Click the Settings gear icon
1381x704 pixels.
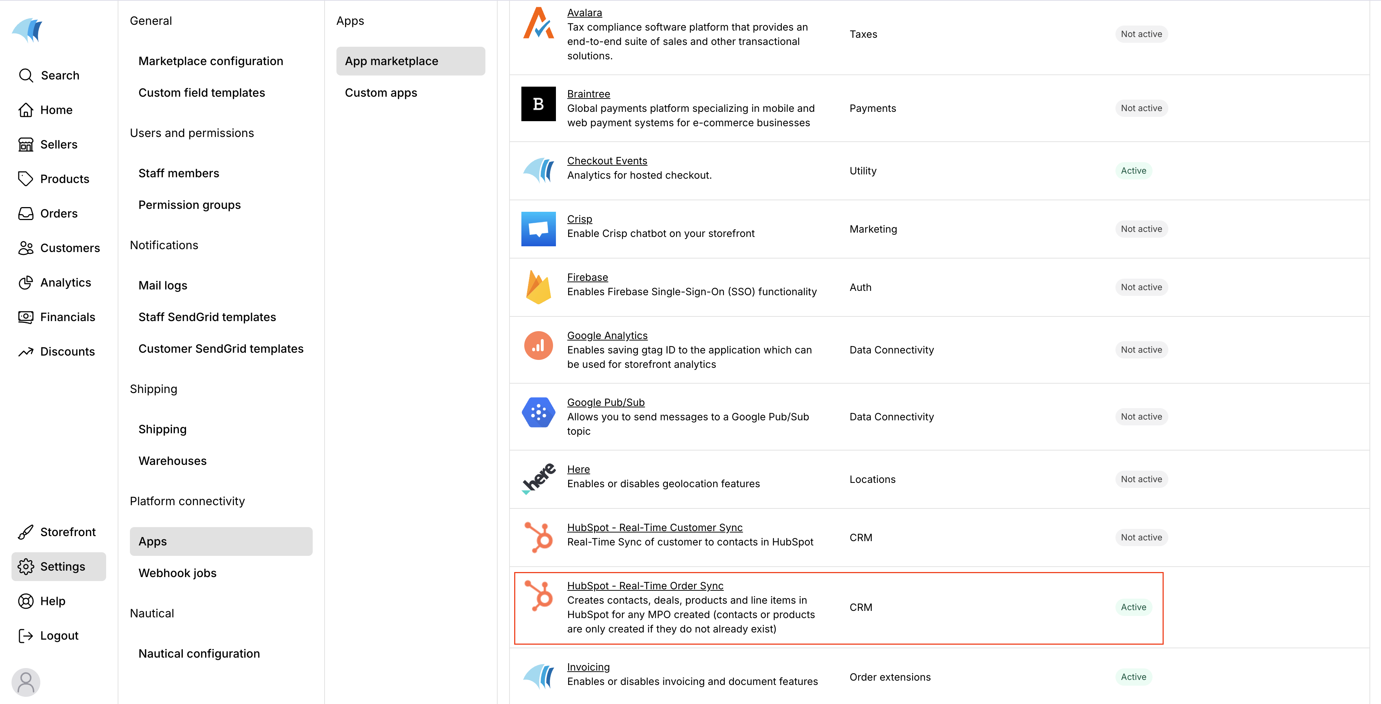point(26,566)
